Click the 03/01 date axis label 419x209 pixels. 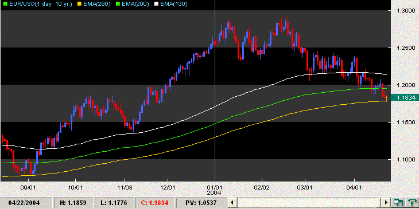click(x=305, y=187)
